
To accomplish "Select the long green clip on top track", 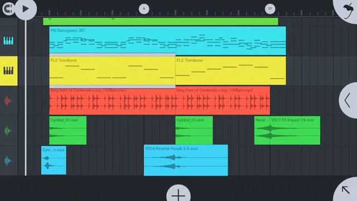I will pos(161,21).
